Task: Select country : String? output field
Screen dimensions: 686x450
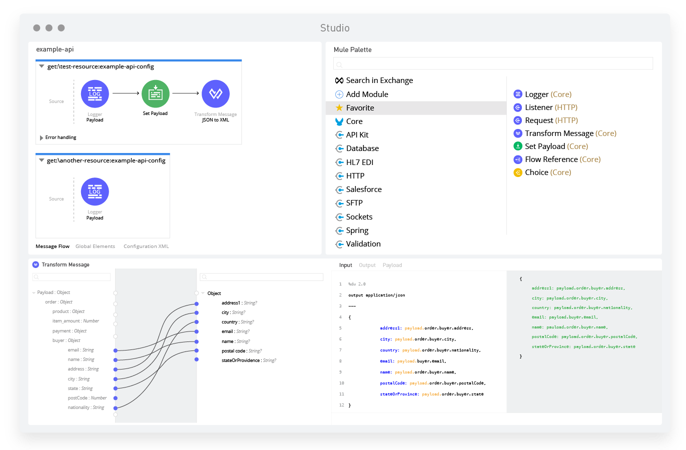Action: (238, 322)
